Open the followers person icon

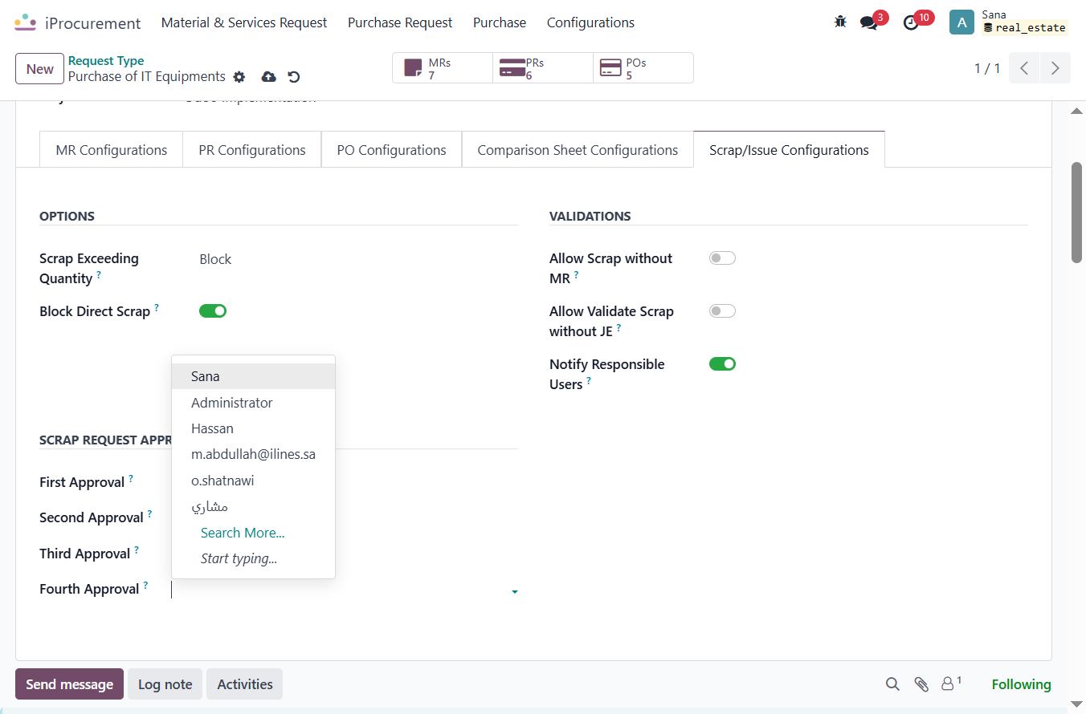951,684
